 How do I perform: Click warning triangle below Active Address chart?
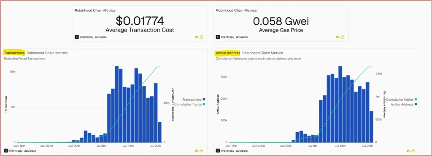(x=413, y=151)
